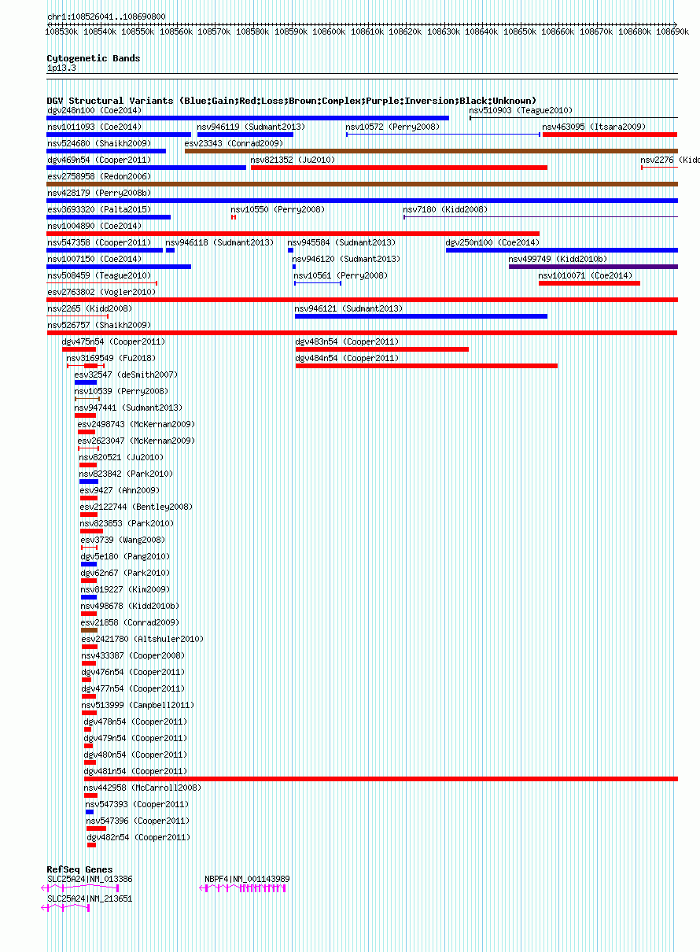Click the esv23343 (Conrad2009) label

coord(234,143)
